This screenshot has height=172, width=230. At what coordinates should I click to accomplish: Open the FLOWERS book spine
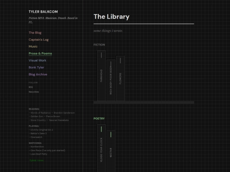(x=121, y=78)
